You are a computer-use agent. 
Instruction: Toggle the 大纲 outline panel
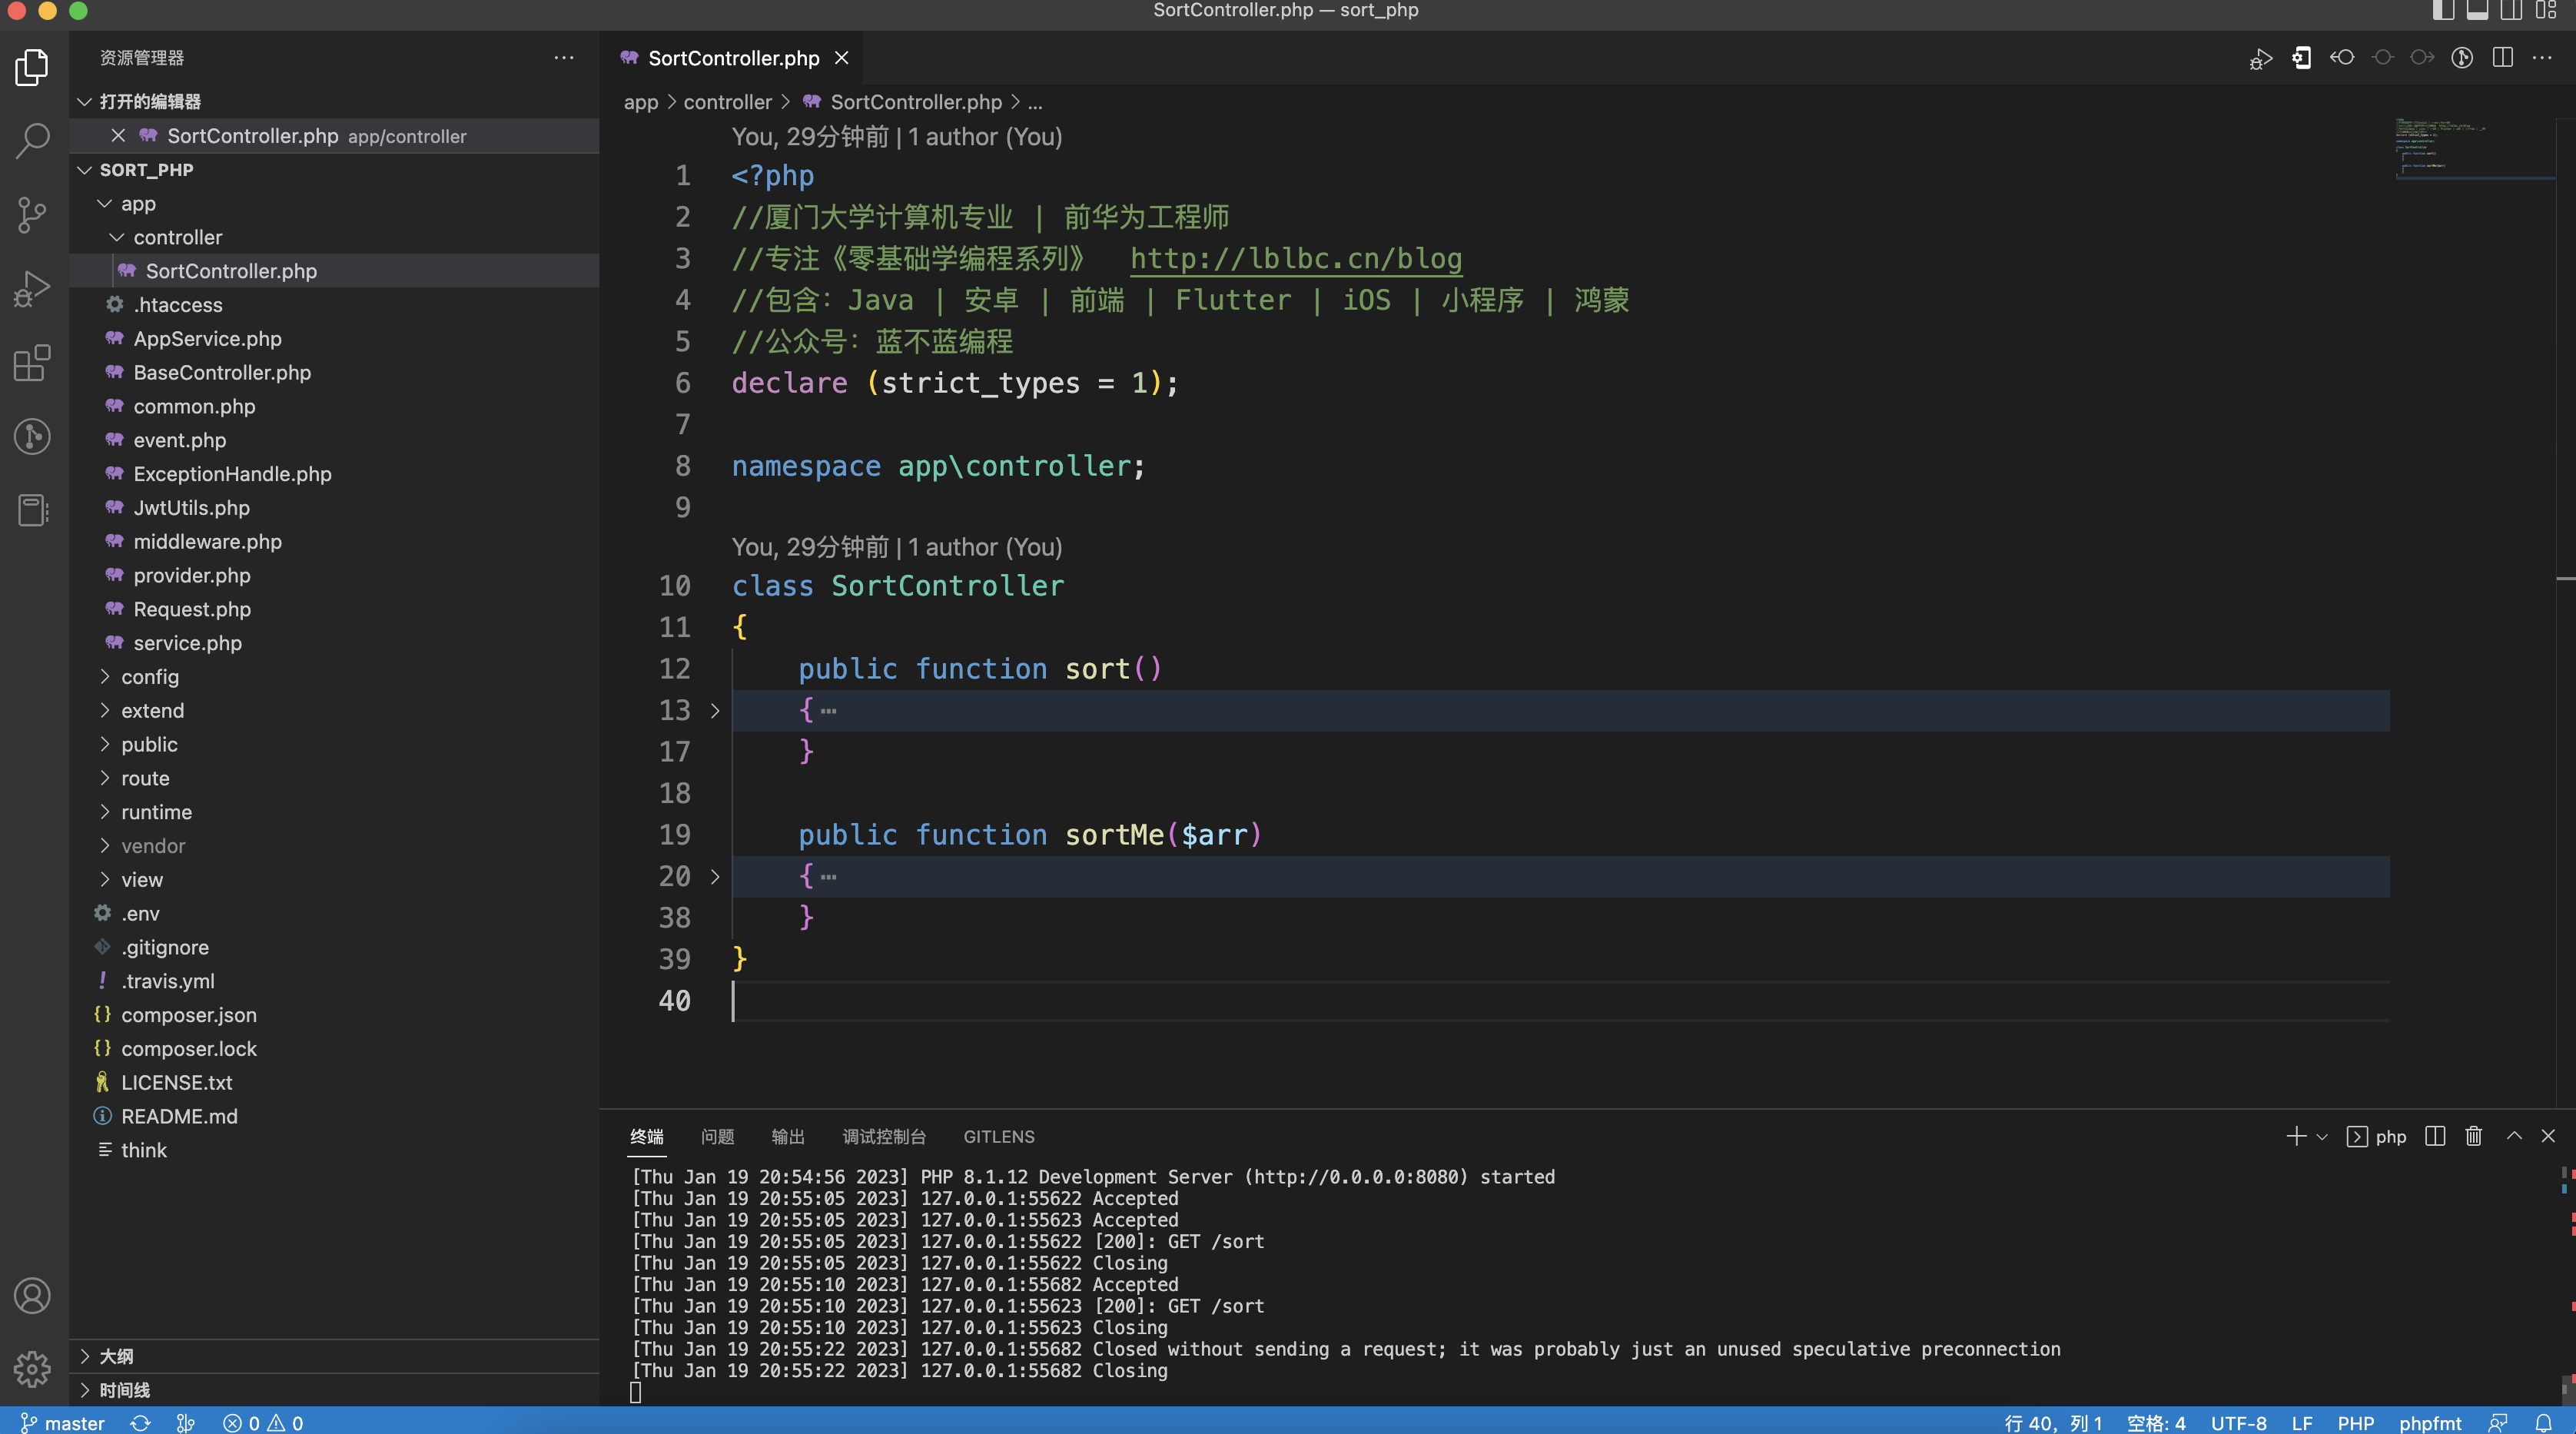(x=117, y=1355)
